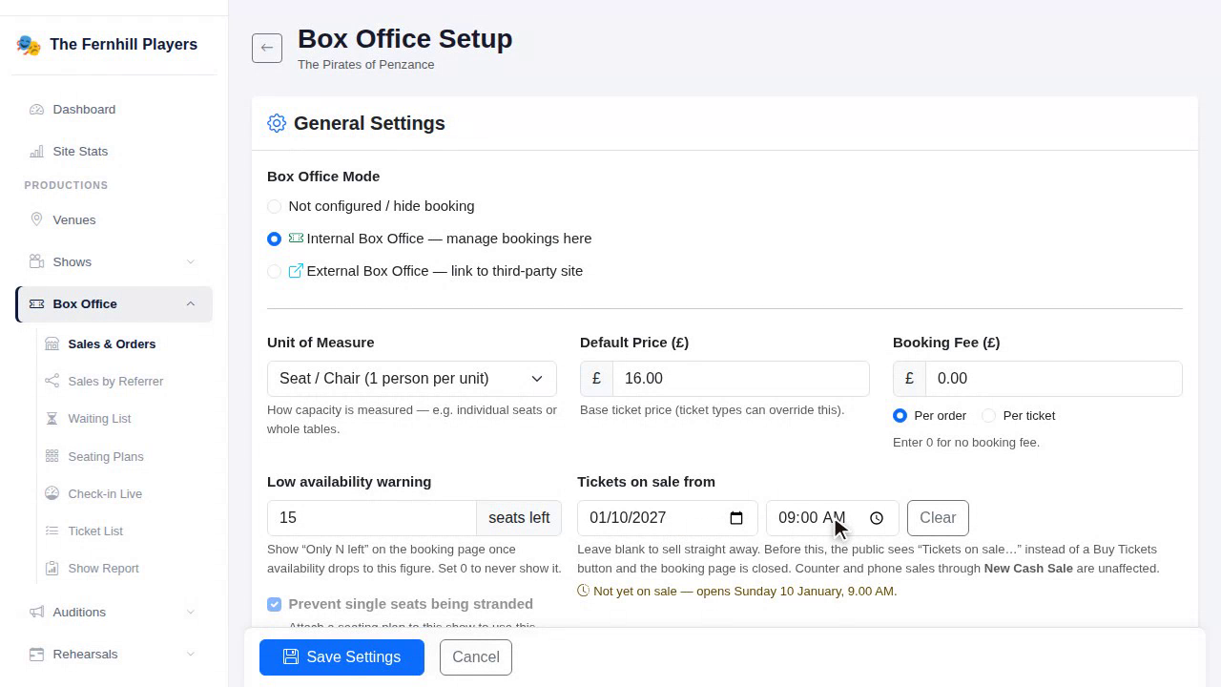Open Dashboard from the sidebar
Image resolution: width=1221 pixels, height=687 pixels.
pos(114,110)
